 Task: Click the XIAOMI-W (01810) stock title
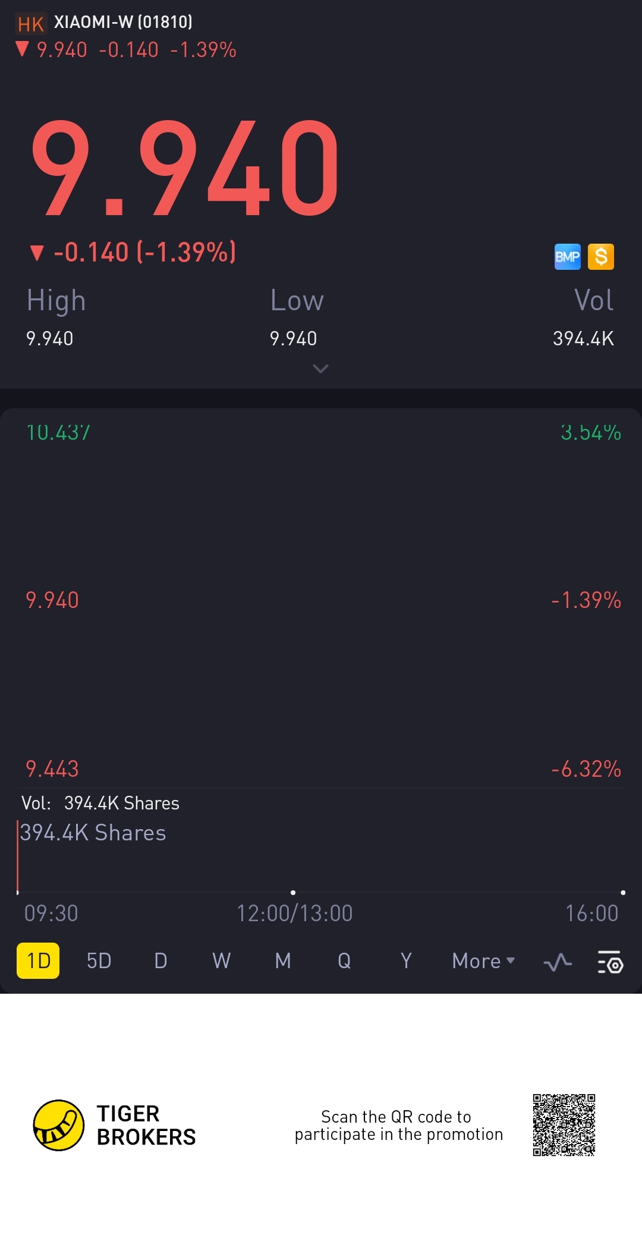123,23
